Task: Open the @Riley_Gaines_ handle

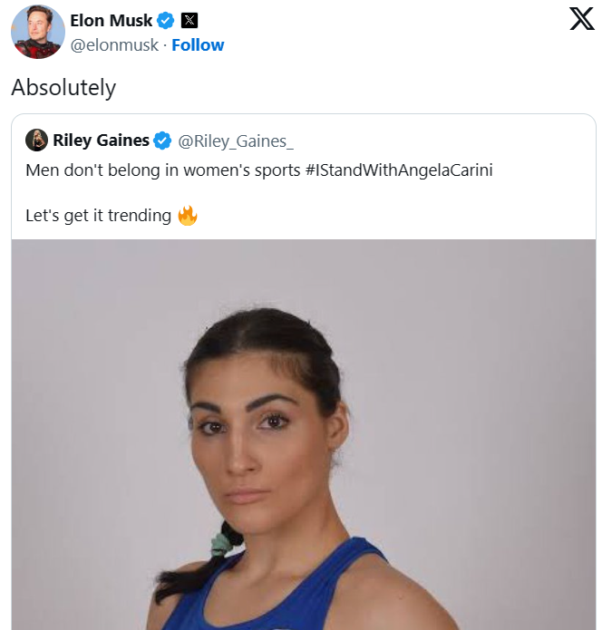Action: 236,141
